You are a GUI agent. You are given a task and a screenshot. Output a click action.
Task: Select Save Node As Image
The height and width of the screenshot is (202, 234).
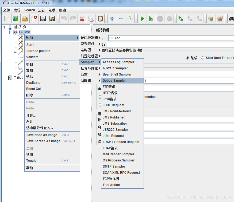point(52,135)
